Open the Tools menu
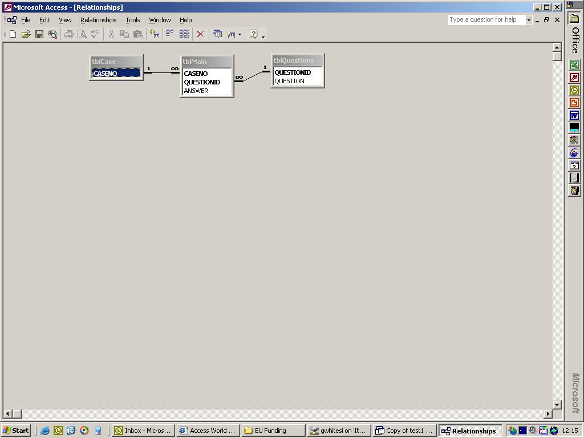 click(x=132, y=20)
